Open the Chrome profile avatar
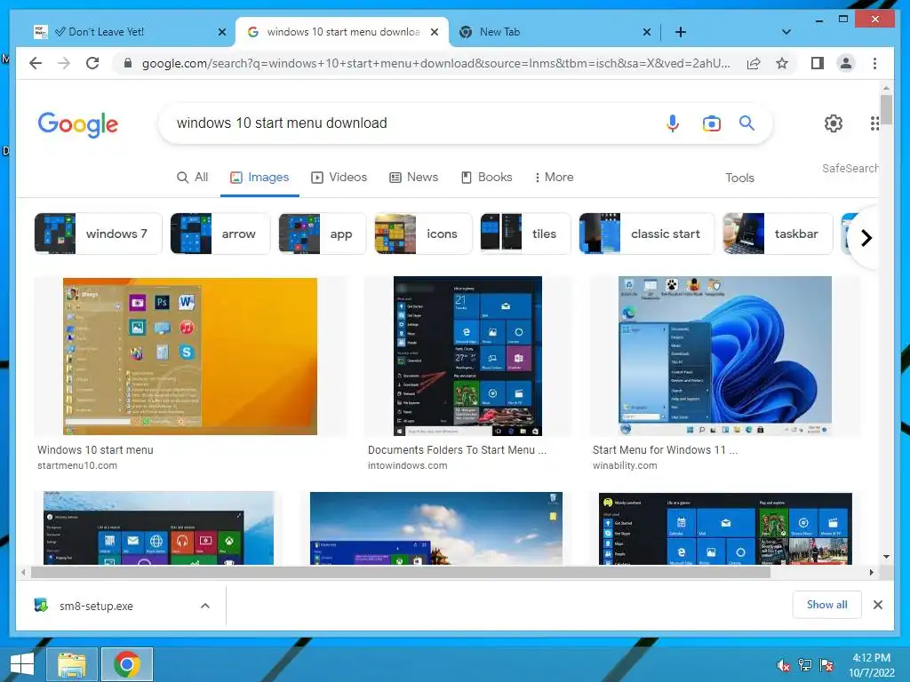Screen dimensions: 910x682 (846, 63)
